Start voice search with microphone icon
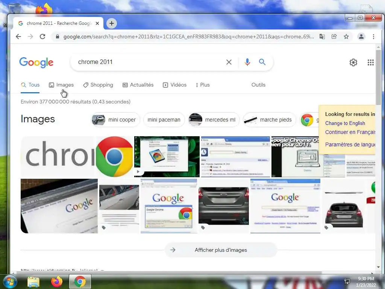Image resolution: width=385 pixels, height=289 pixels. coord(247,62)
